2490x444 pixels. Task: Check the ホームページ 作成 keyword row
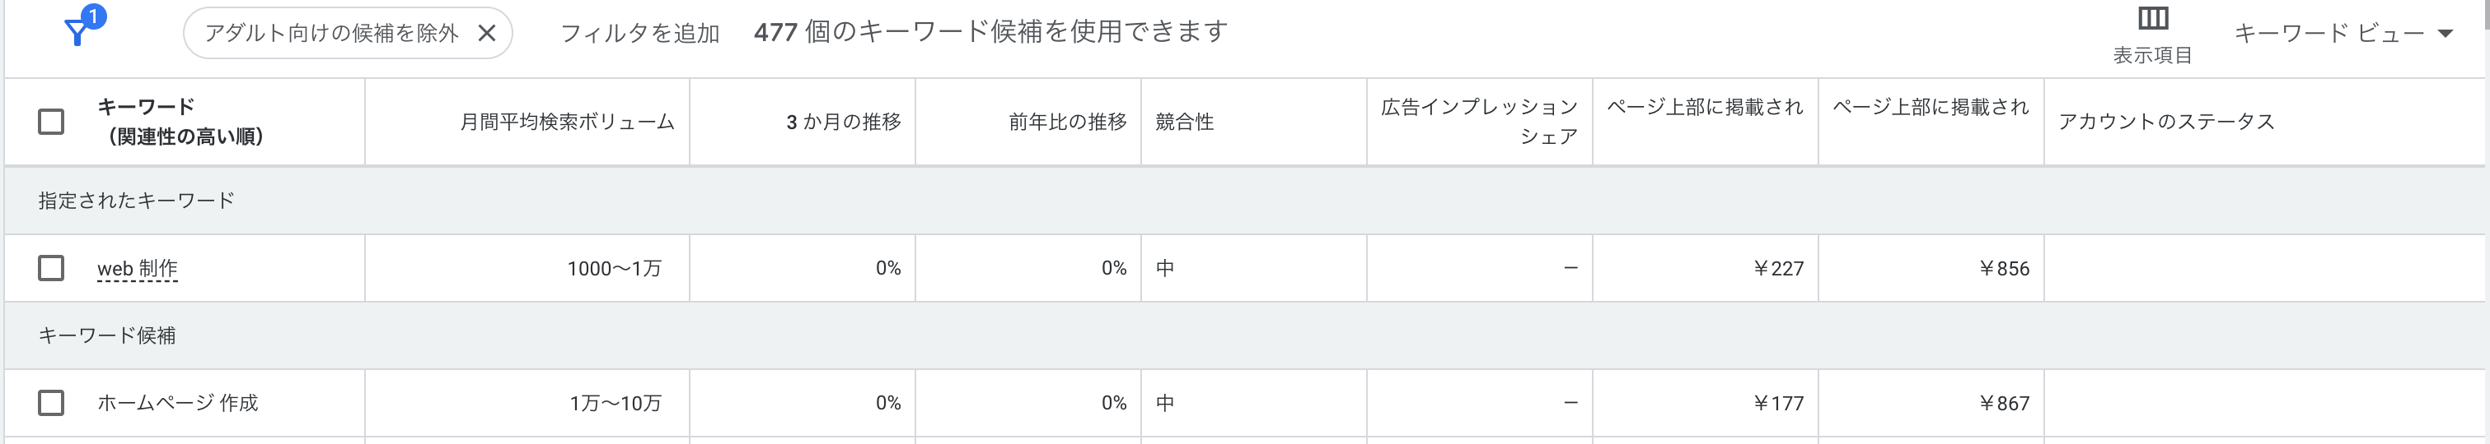tap(51, 403)
